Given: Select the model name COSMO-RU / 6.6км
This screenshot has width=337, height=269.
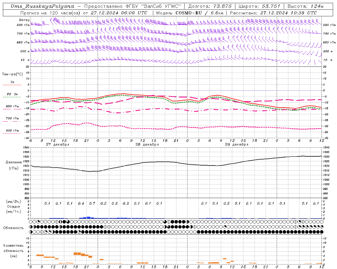Looking at the screenshot, I should tap(200, 13).
